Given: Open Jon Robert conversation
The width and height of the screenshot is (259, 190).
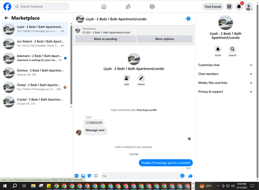Looking at the screenshot, I should (35, 43).
